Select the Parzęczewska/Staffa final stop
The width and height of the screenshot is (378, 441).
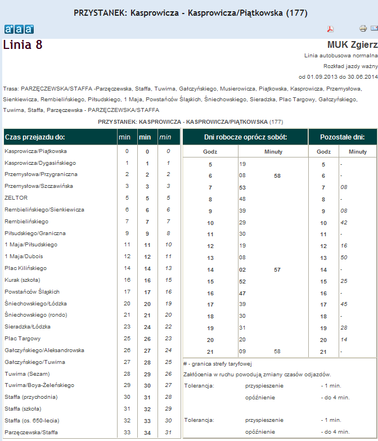(x=31, y=432)
